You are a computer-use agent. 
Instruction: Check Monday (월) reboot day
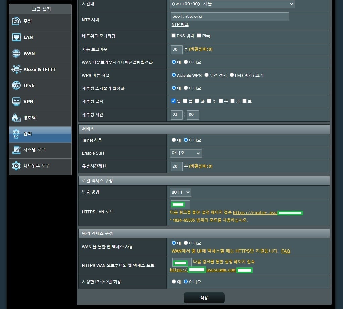[x=185, y=101]
